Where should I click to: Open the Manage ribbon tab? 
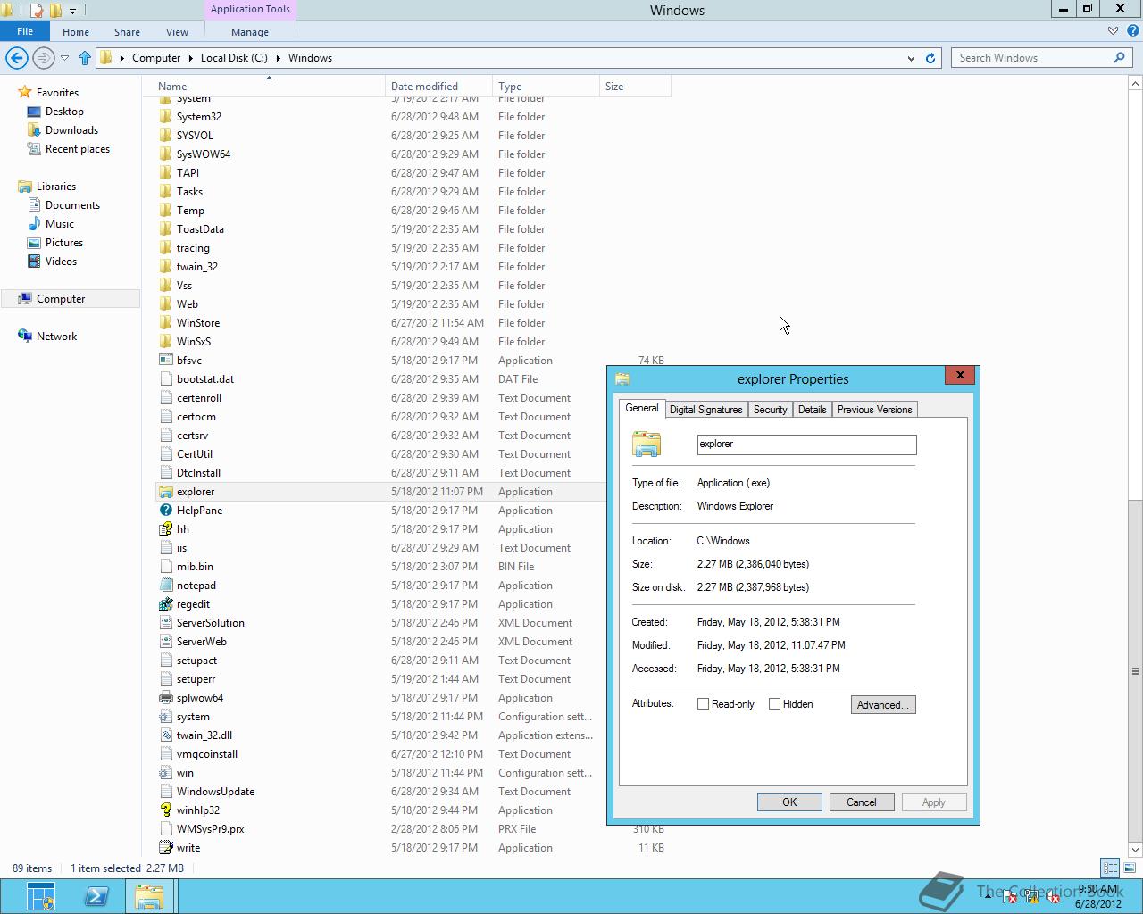(x=250, y=32)
